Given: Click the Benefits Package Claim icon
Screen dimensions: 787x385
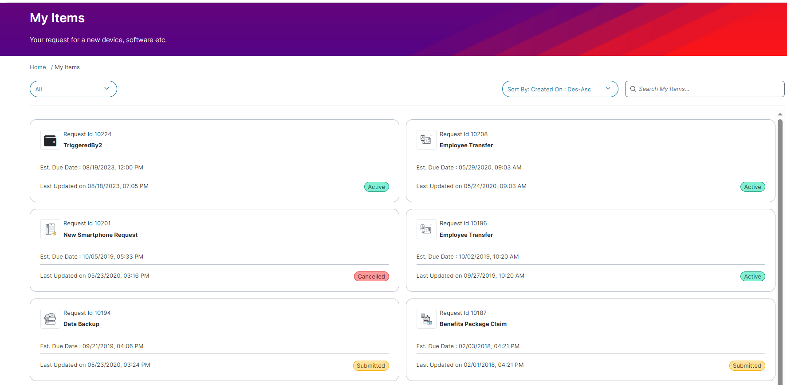Looking at the screenshot, I should pos(426,319).
